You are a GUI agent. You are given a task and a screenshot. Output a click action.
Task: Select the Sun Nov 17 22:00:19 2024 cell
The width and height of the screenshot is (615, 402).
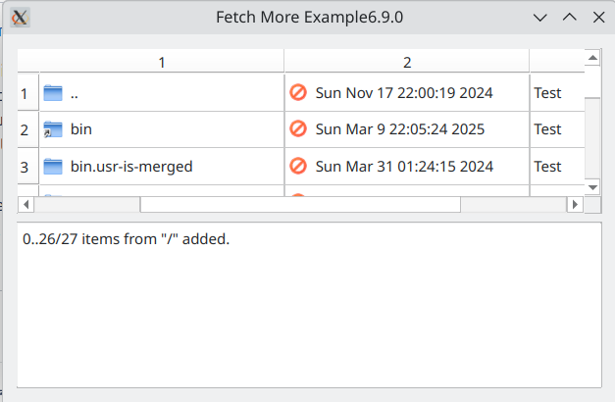(x=407, y=93)
